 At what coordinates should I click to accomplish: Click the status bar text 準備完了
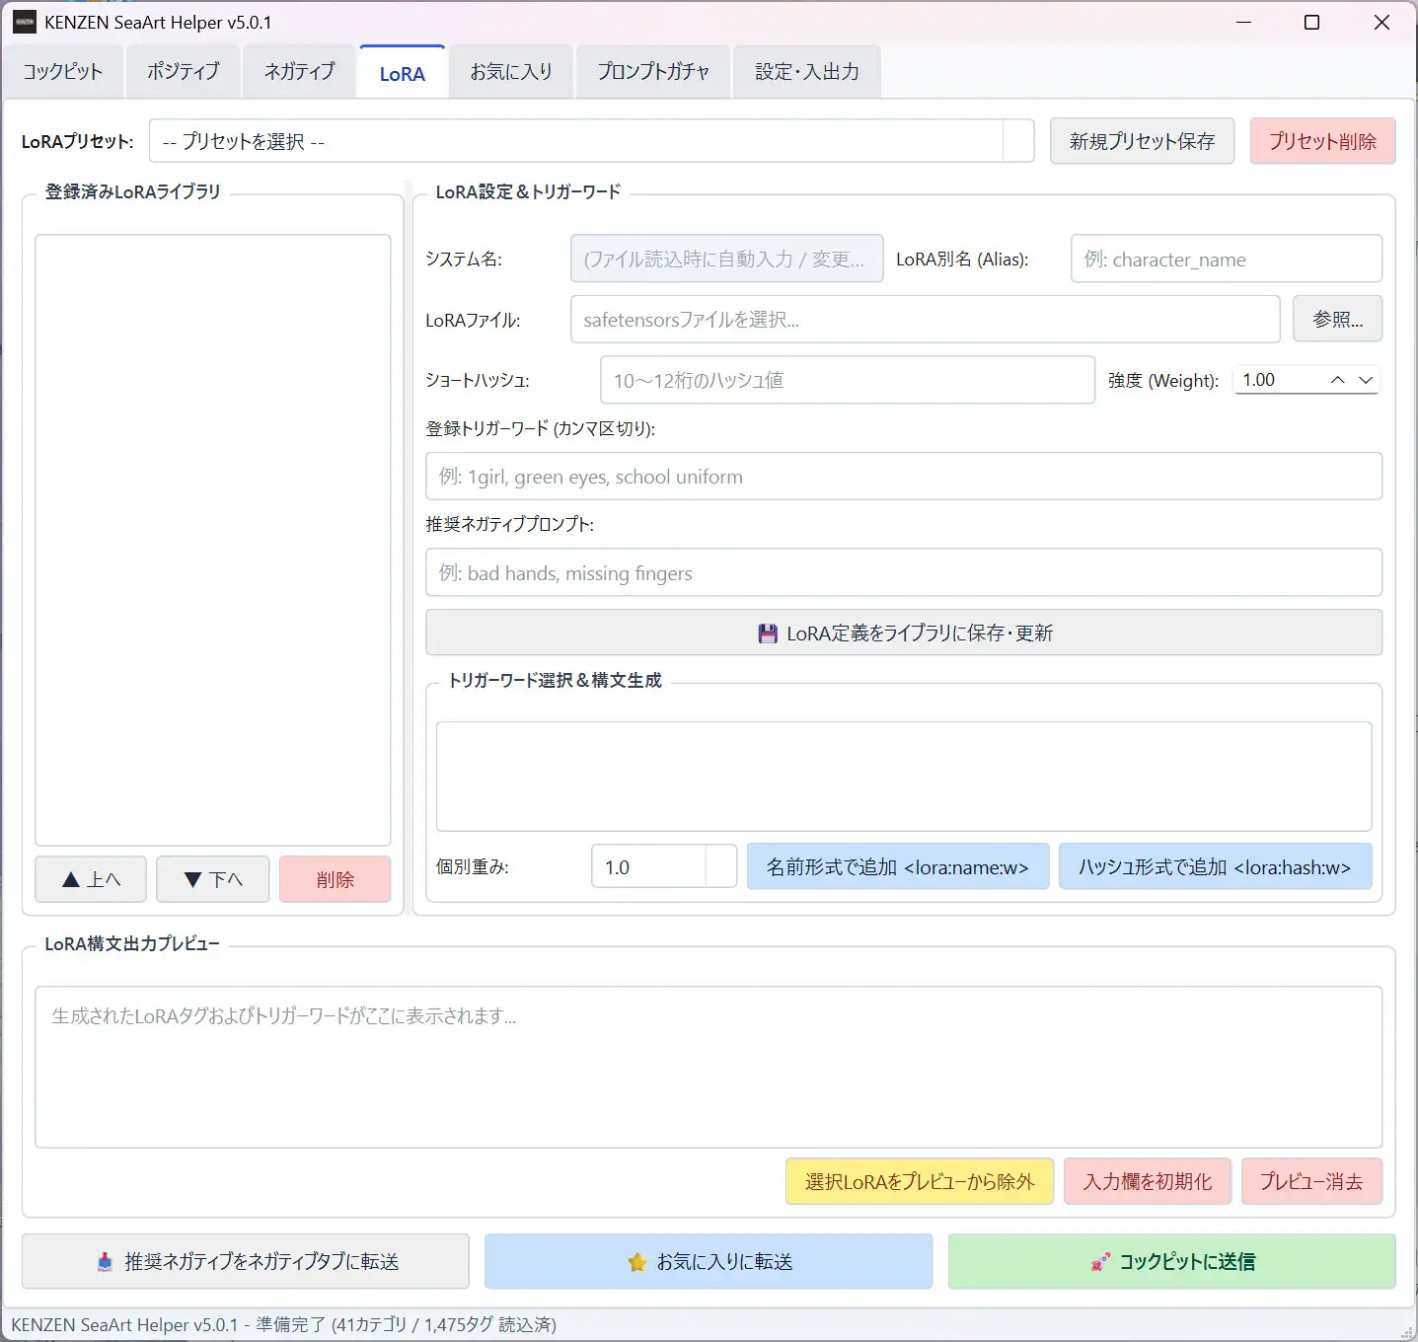coord(292,1324)
